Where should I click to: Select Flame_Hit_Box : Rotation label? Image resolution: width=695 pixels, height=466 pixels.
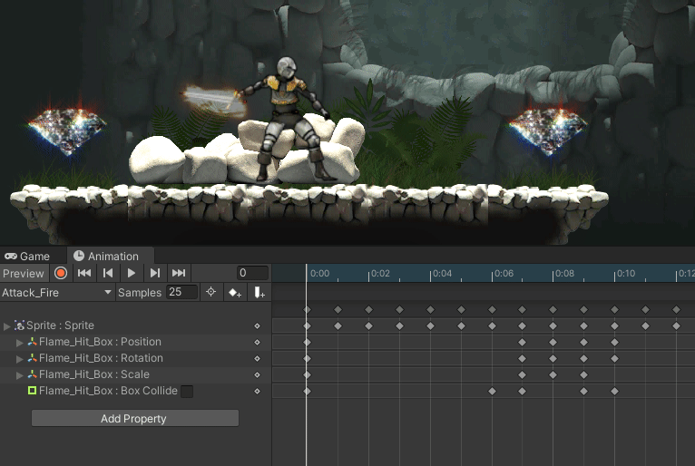coord(101,358)
